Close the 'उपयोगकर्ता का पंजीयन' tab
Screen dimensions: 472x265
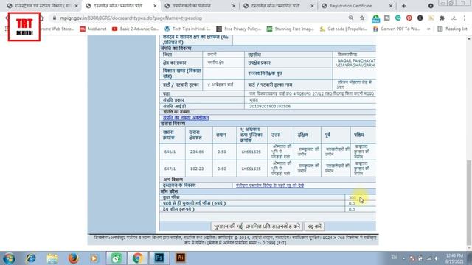coord(234,6)
